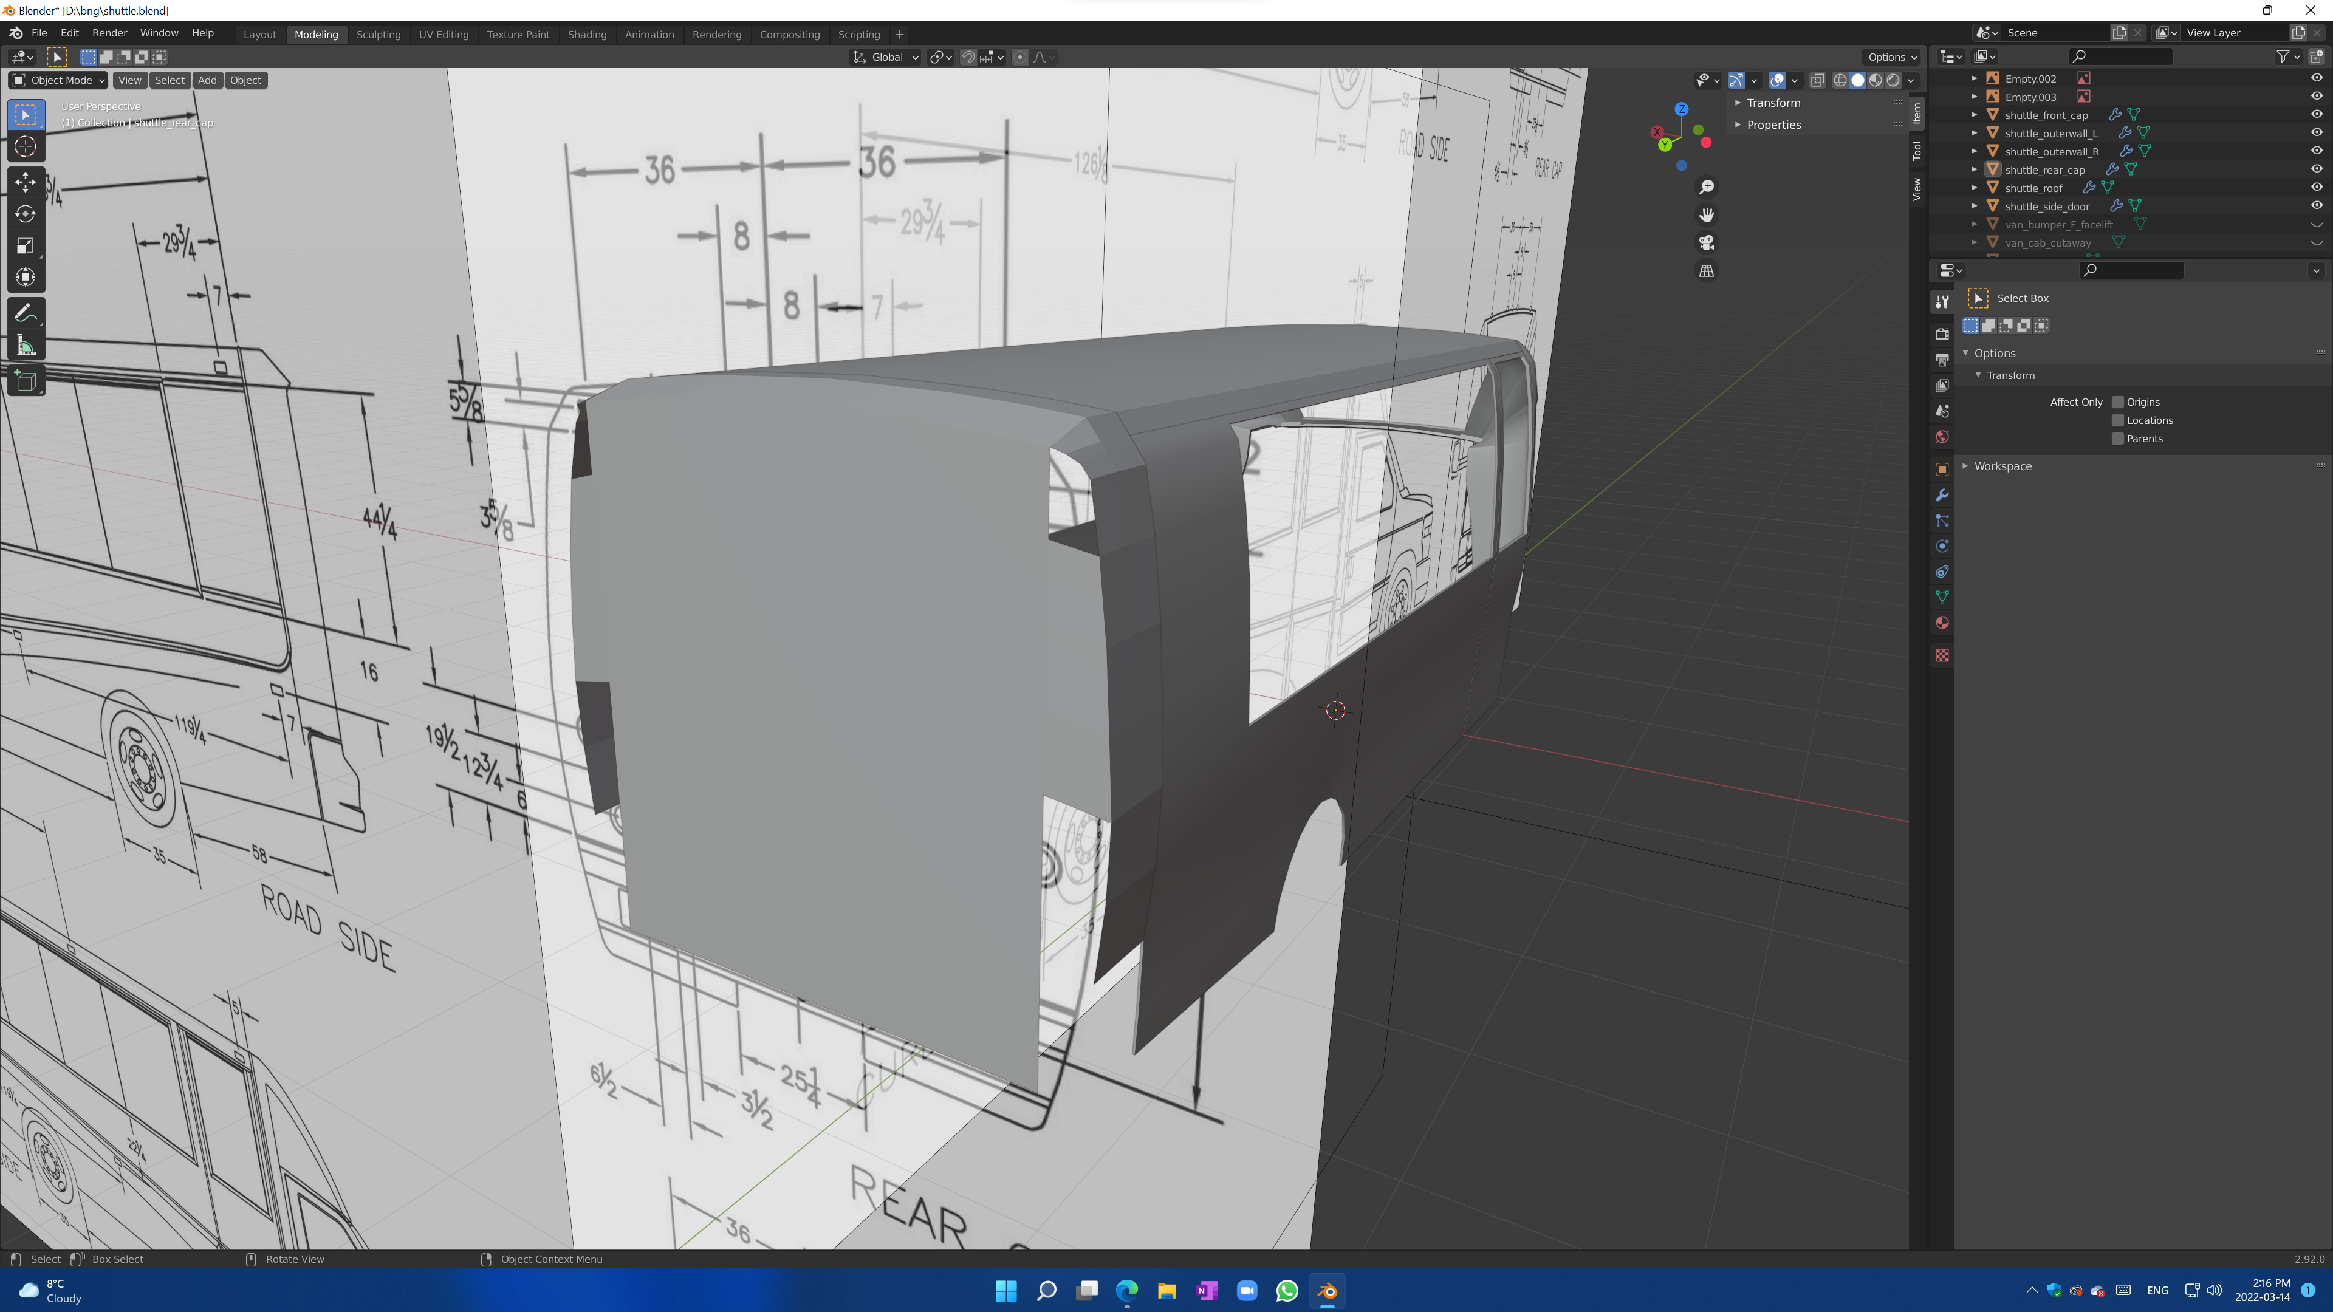Open WhatsApp from the taskbar
This screenshot has height=1312, width=2333.
coord(1287,1290)
